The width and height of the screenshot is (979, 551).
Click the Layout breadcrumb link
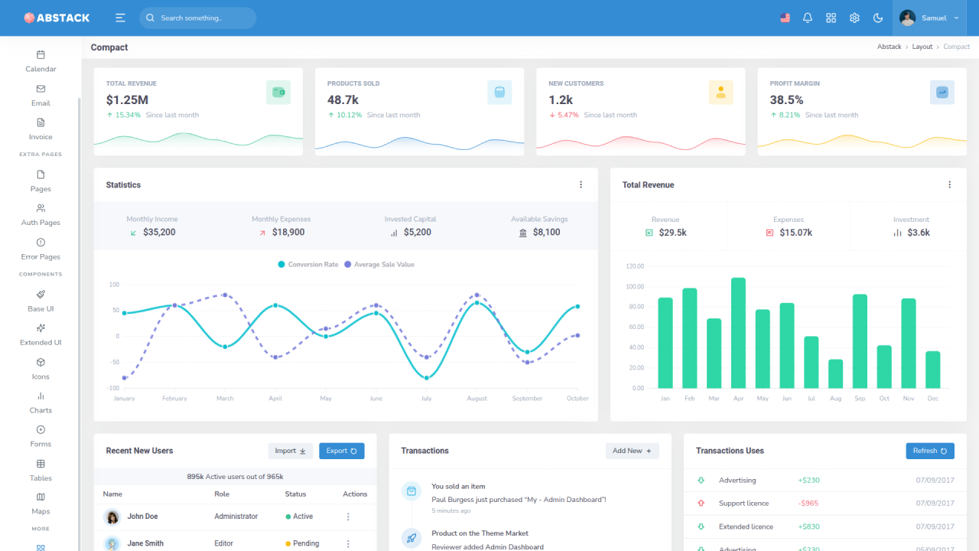922,47
